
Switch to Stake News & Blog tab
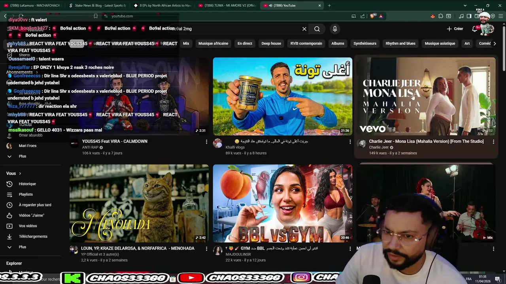97,6
